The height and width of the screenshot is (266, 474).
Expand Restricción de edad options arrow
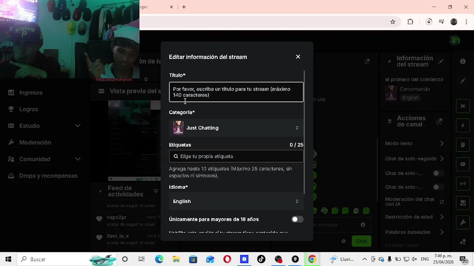coord(442,217)
